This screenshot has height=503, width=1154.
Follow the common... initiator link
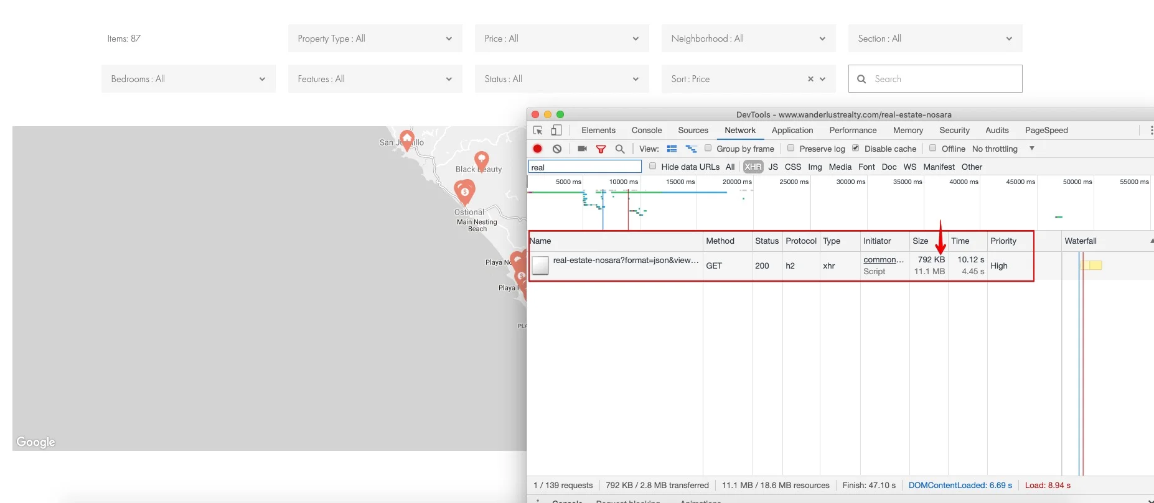coord(883,259)
